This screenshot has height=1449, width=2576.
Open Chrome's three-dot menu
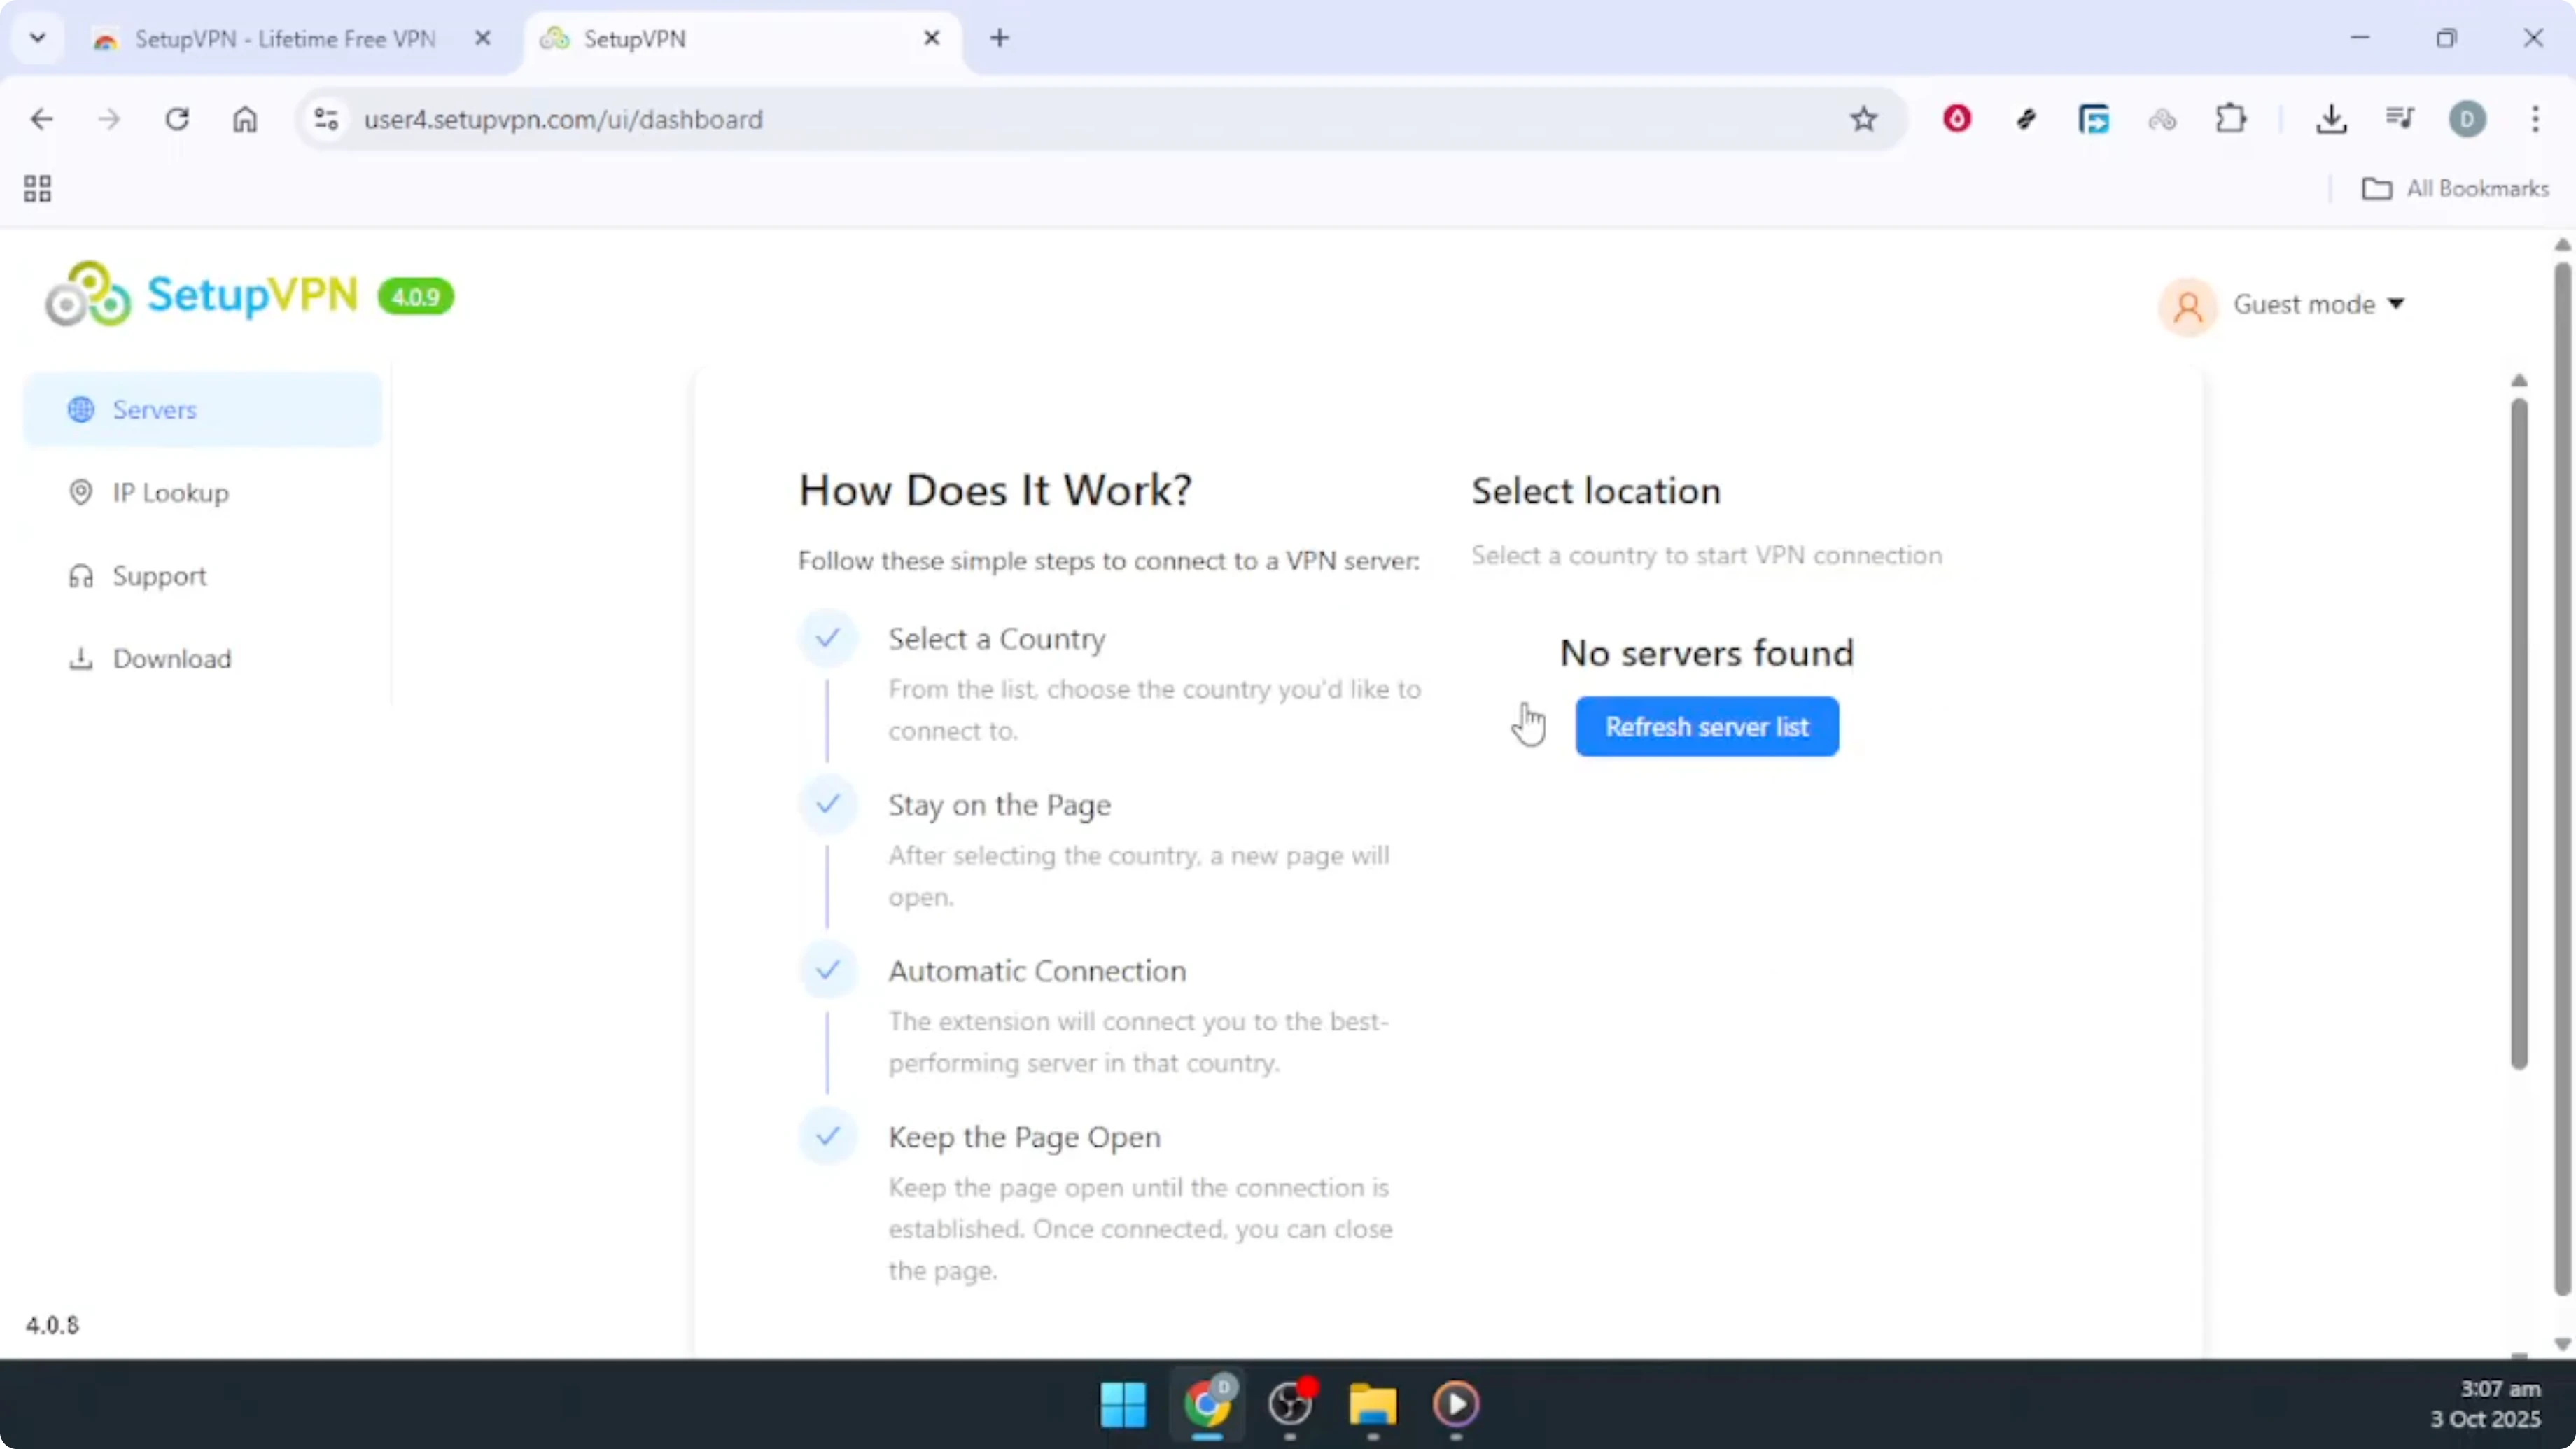point(2536,118)
